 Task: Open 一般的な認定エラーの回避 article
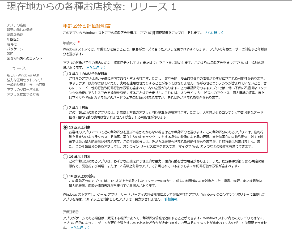(x=26, y=85)
